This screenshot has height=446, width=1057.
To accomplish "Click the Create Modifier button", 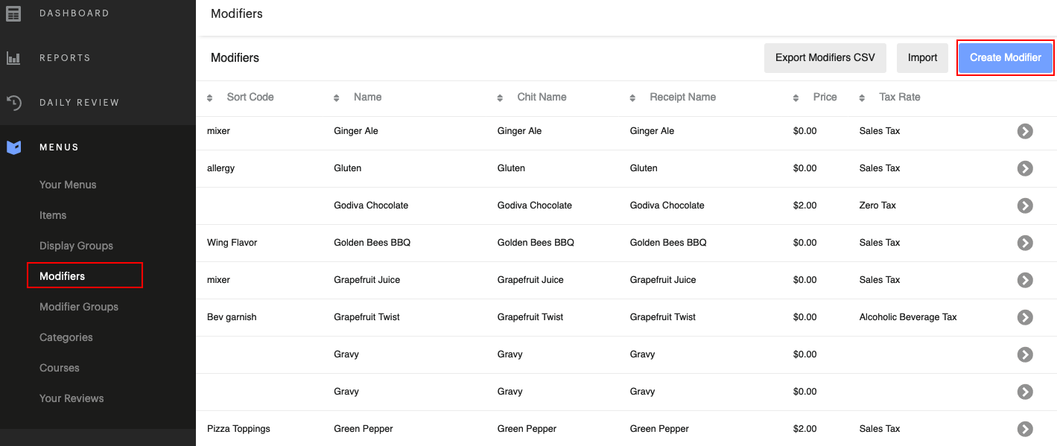I will pyautogui.click(x=1005, y=57).
